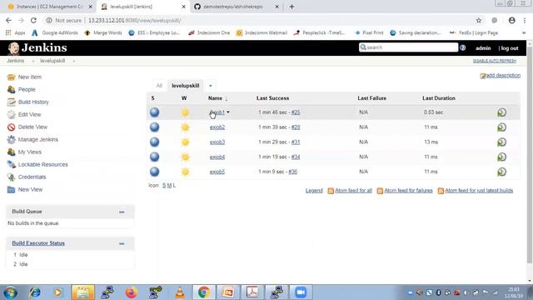
Task: Open New Item in the sidebar
Action: point(30,77)
